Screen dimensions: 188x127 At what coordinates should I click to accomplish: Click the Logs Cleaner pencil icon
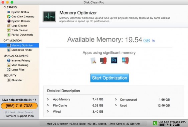9,26
